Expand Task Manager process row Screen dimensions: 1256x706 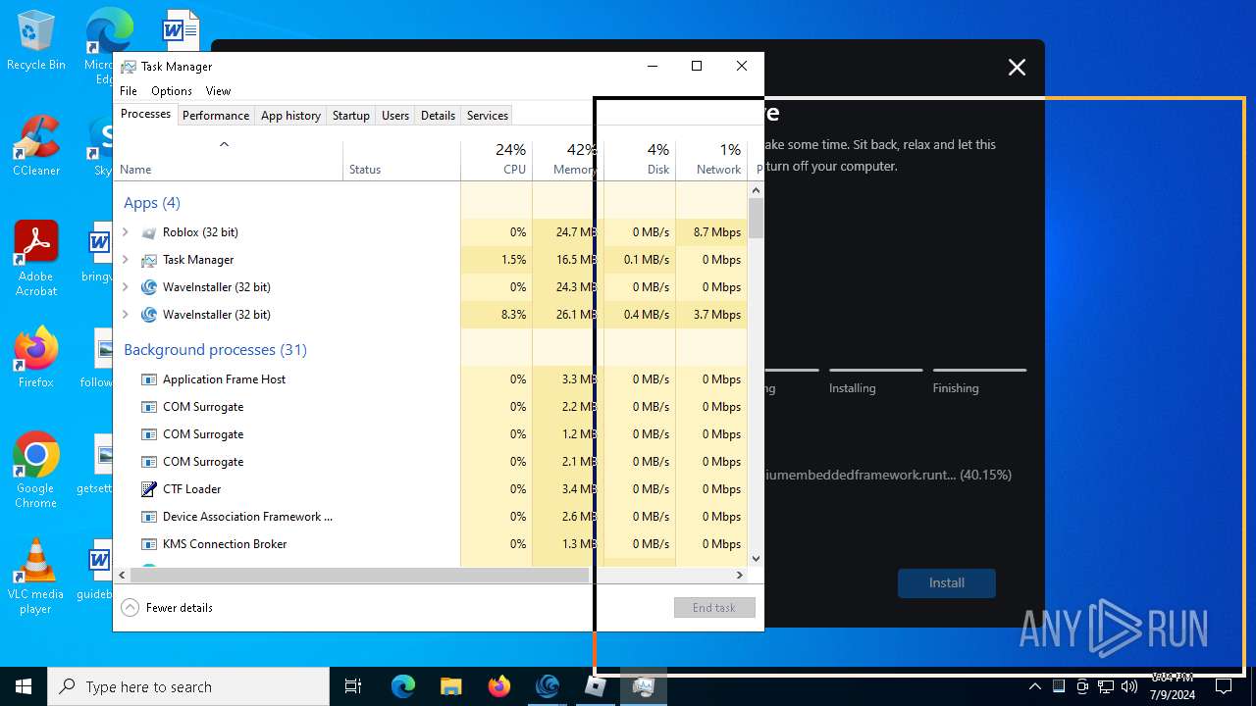pos(126,260)
